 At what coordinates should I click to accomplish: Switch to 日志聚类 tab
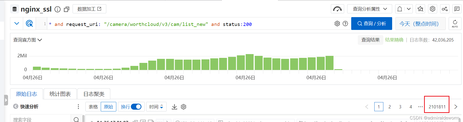click(94, 94)
